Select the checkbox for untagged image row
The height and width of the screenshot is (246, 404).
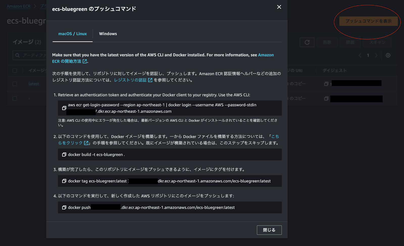[x=15, y=98]
